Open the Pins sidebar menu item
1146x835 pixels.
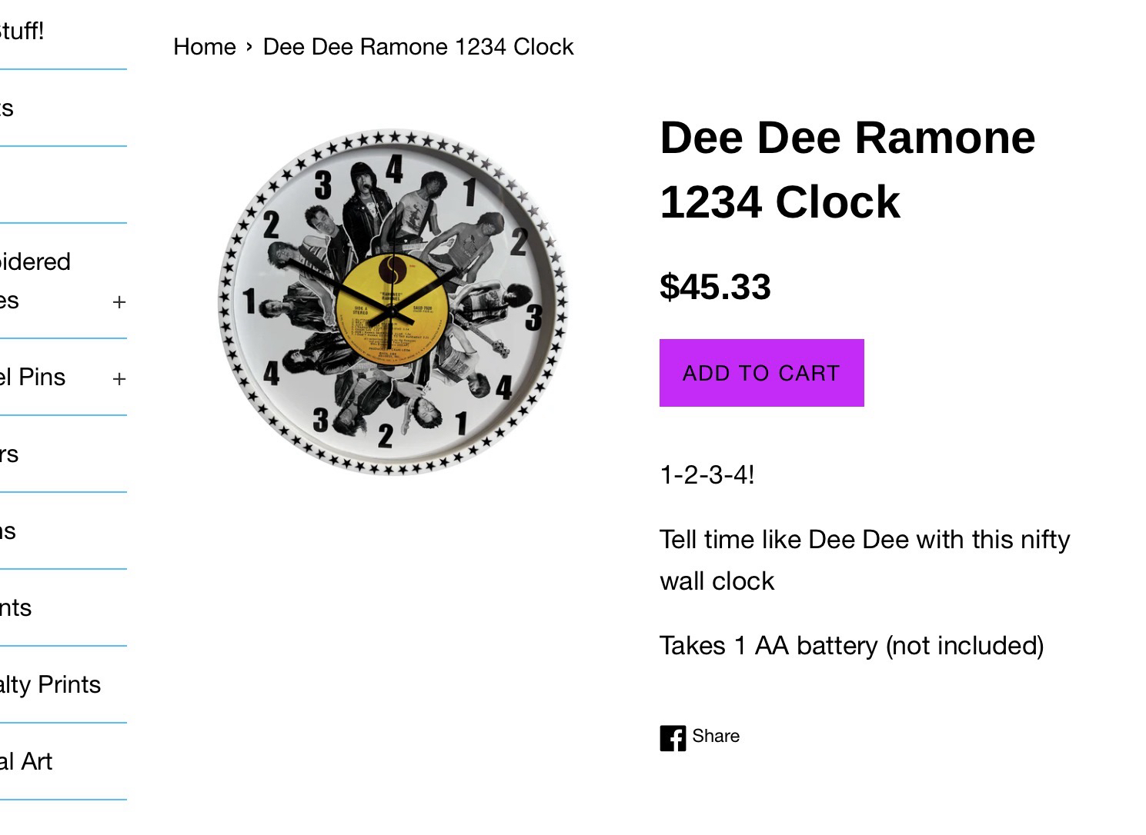[35, 377]
